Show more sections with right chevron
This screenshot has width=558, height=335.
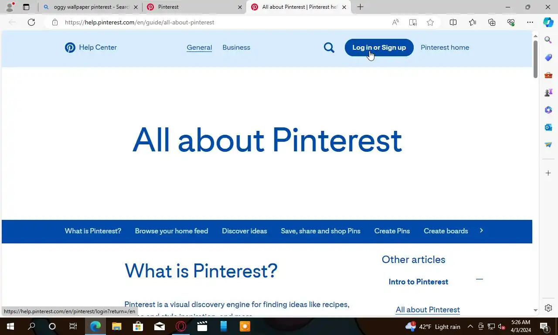481,230
